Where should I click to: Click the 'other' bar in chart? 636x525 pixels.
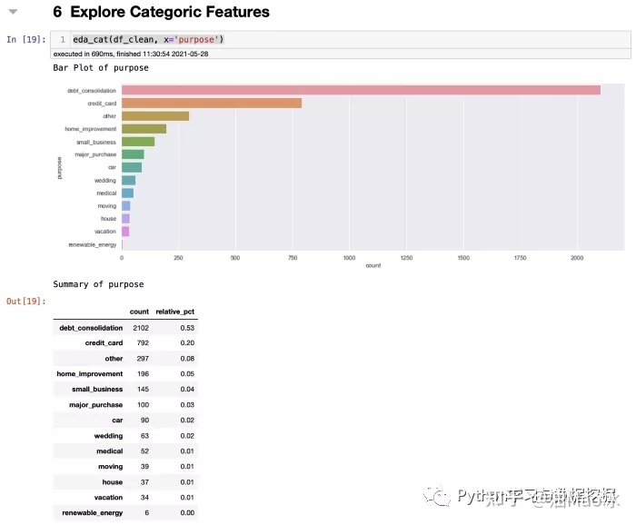point(155,116)
